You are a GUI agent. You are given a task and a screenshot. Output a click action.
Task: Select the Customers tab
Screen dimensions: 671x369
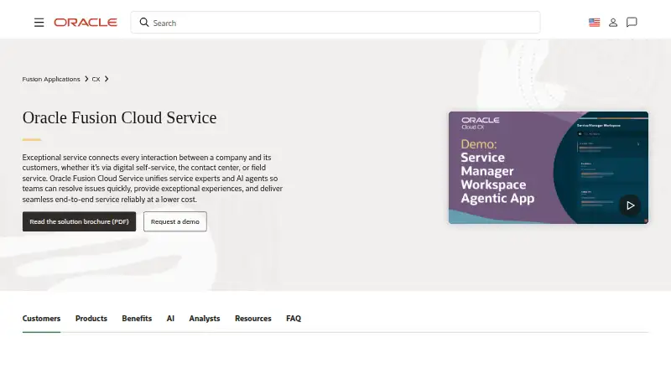[x=41, y=319]
